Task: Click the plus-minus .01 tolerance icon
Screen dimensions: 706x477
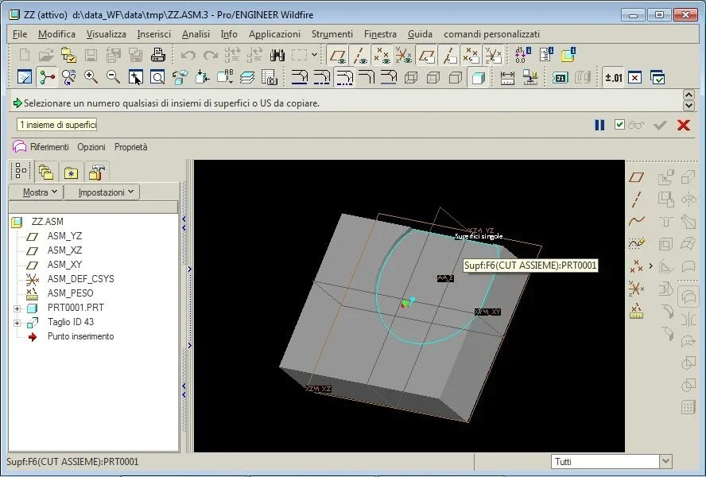Action: pos(613,77)
